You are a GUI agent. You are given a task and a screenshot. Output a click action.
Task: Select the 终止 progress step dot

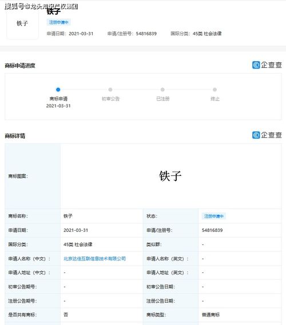215,90
